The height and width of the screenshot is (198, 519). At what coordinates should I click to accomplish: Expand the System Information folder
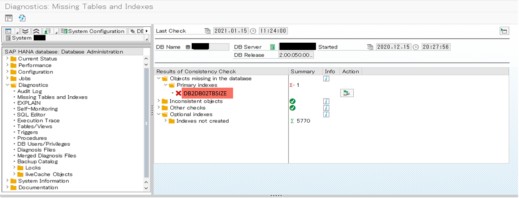7,180
